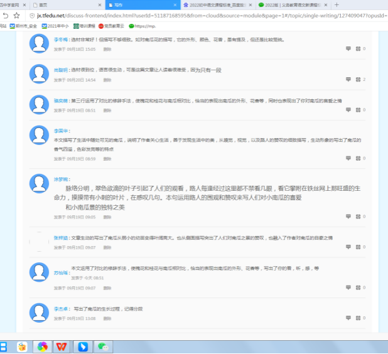
Task: Click the reply icon on 张梦婉's comment
Action: [347, 217]
